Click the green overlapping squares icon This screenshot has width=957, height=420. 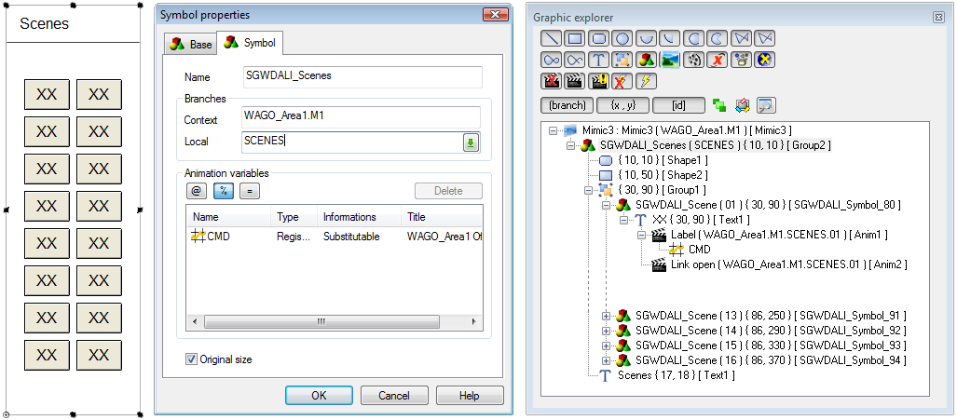718,105
